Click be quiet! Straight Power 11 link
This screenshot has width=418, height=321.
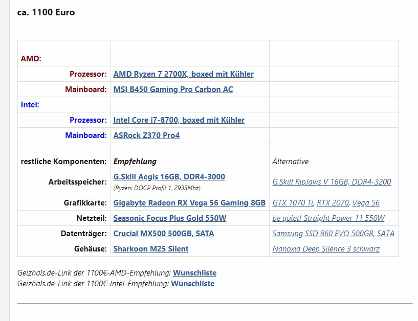(x=328, y=218)
